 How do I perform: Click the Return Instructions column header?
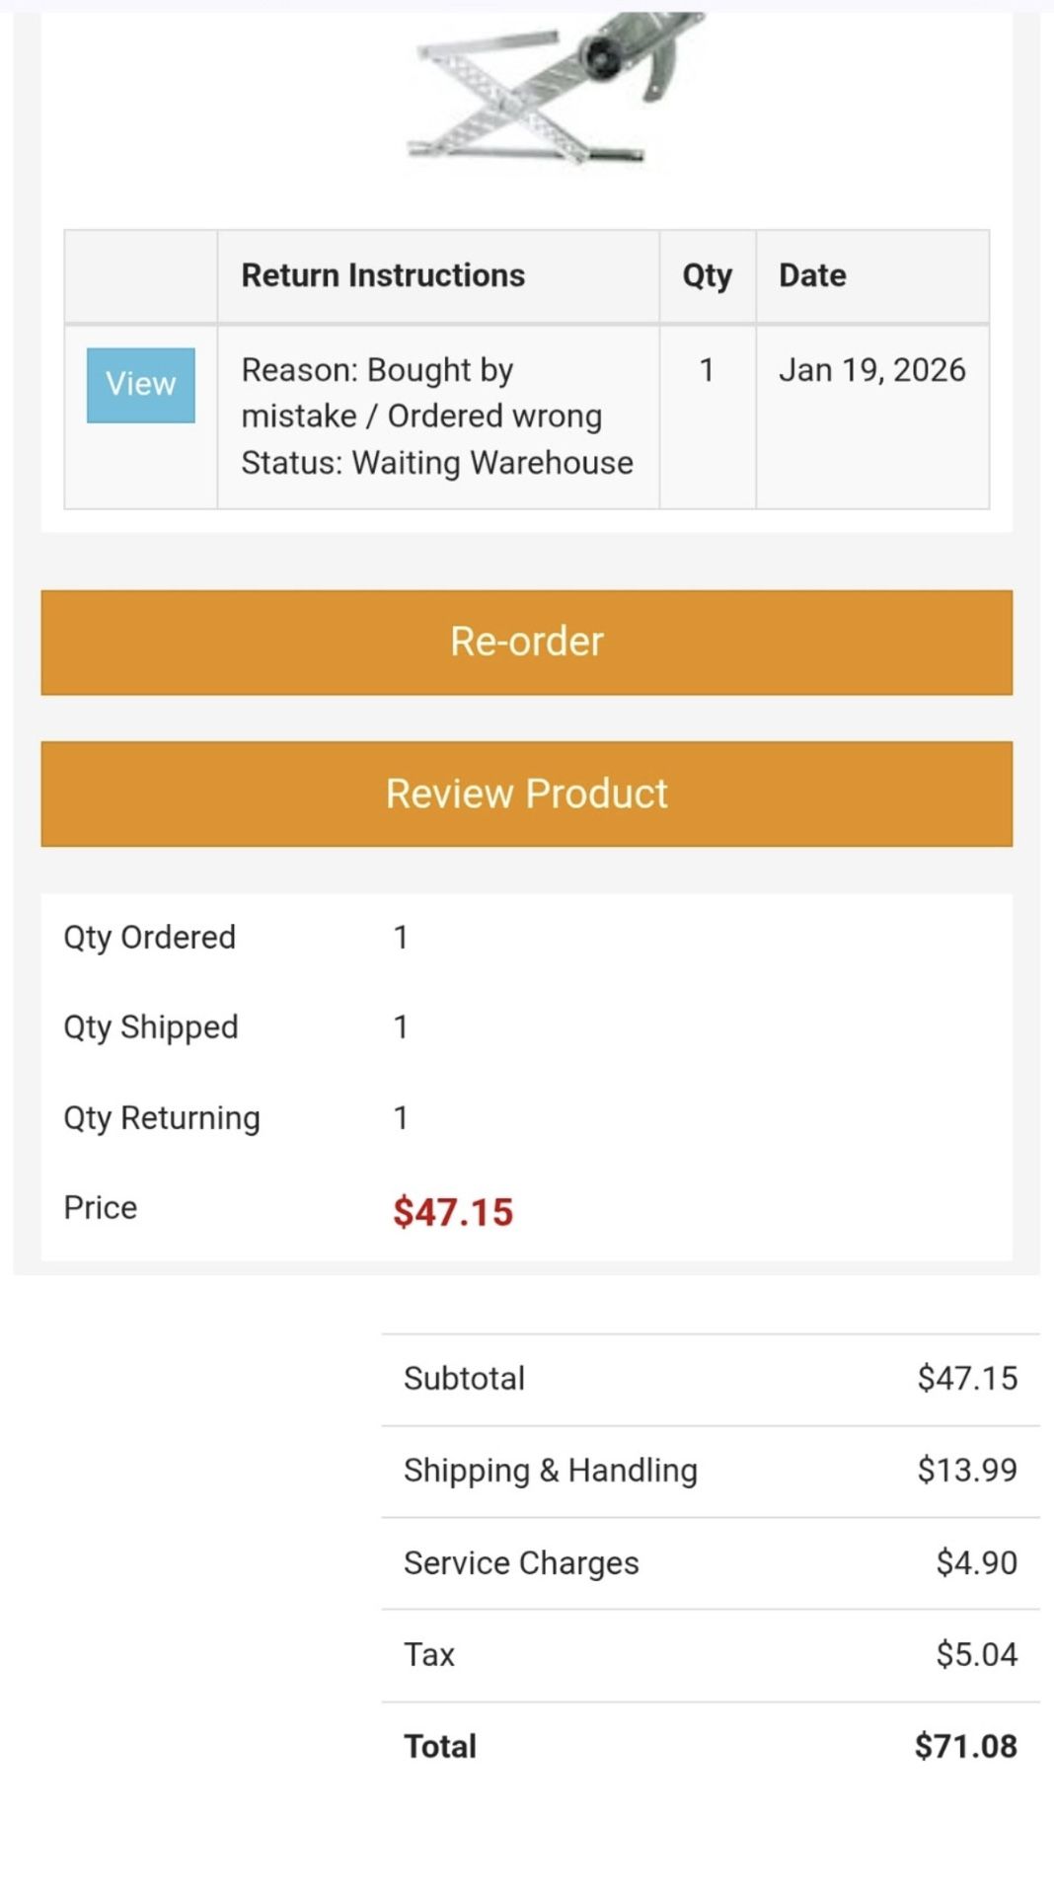tap(383, 275)
